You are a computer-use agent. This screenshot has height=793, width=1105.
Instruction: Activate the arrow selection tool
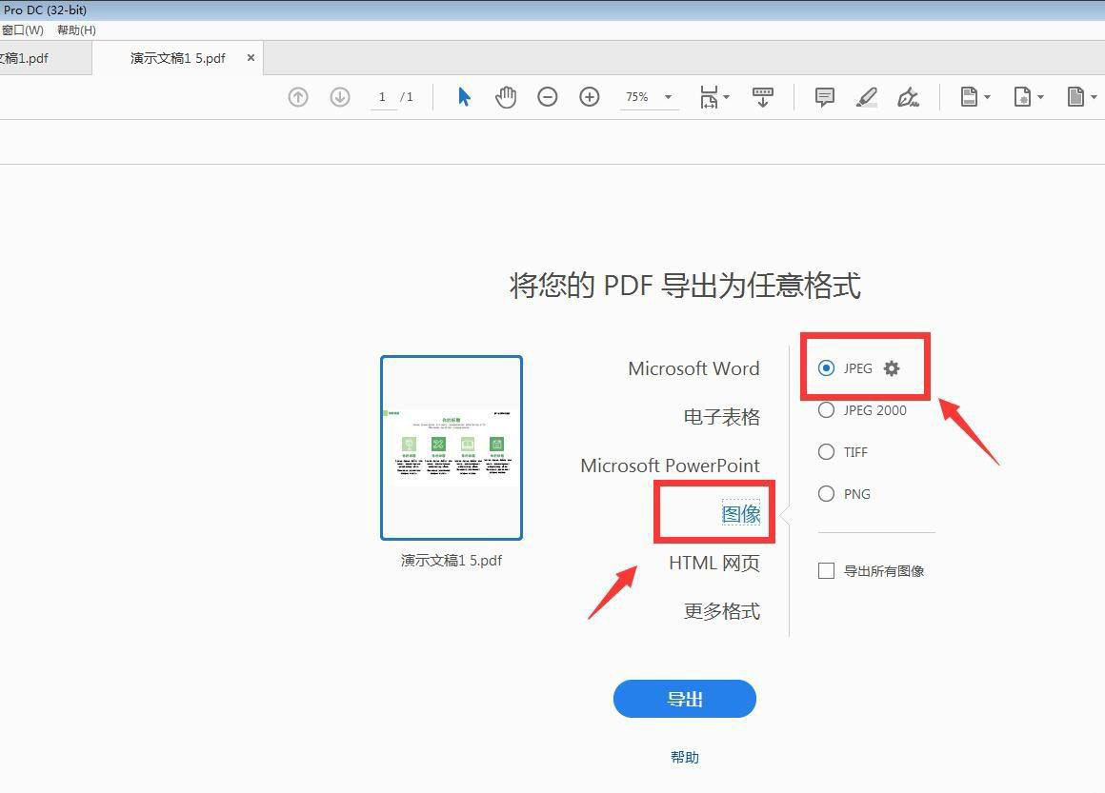(464, 97)
